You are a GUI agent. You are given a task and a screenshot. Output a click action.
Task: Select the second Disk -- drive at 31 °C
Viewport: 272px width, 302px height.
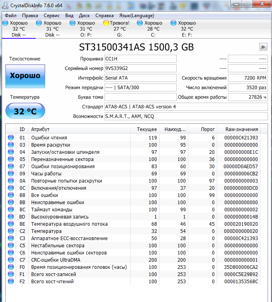click(52, 29)
